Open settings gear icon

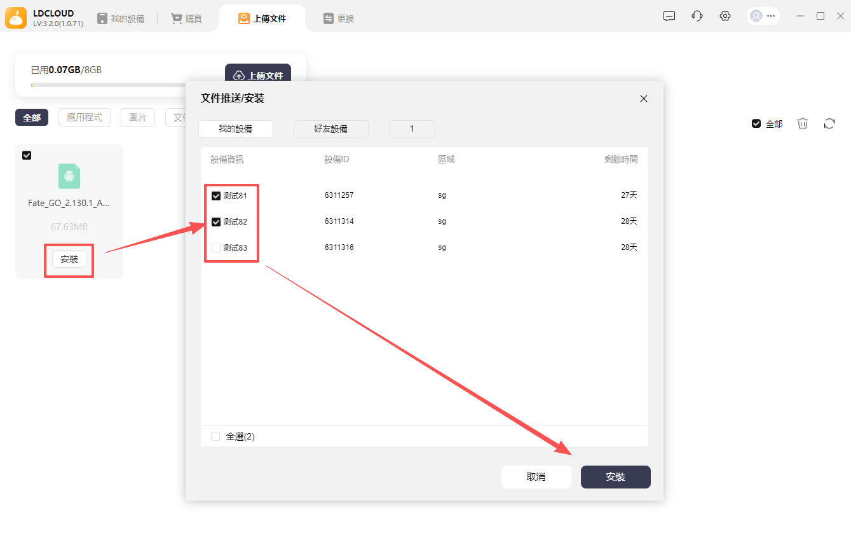coord(725,17)
